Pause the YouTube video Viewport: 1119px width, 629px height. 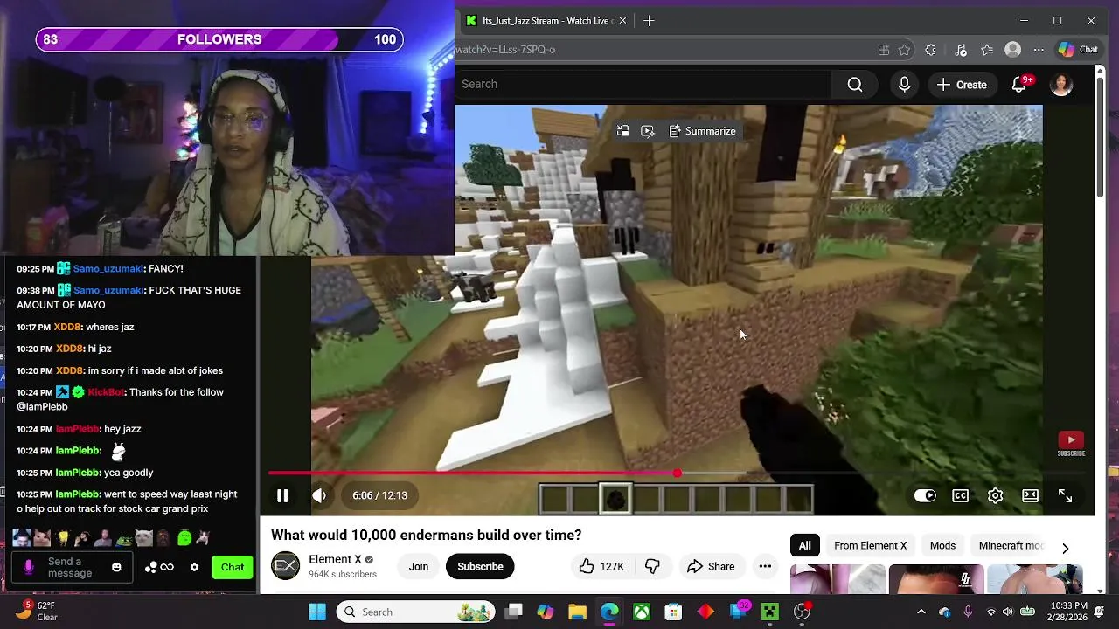pyautogui.click(x=282, y=495)
